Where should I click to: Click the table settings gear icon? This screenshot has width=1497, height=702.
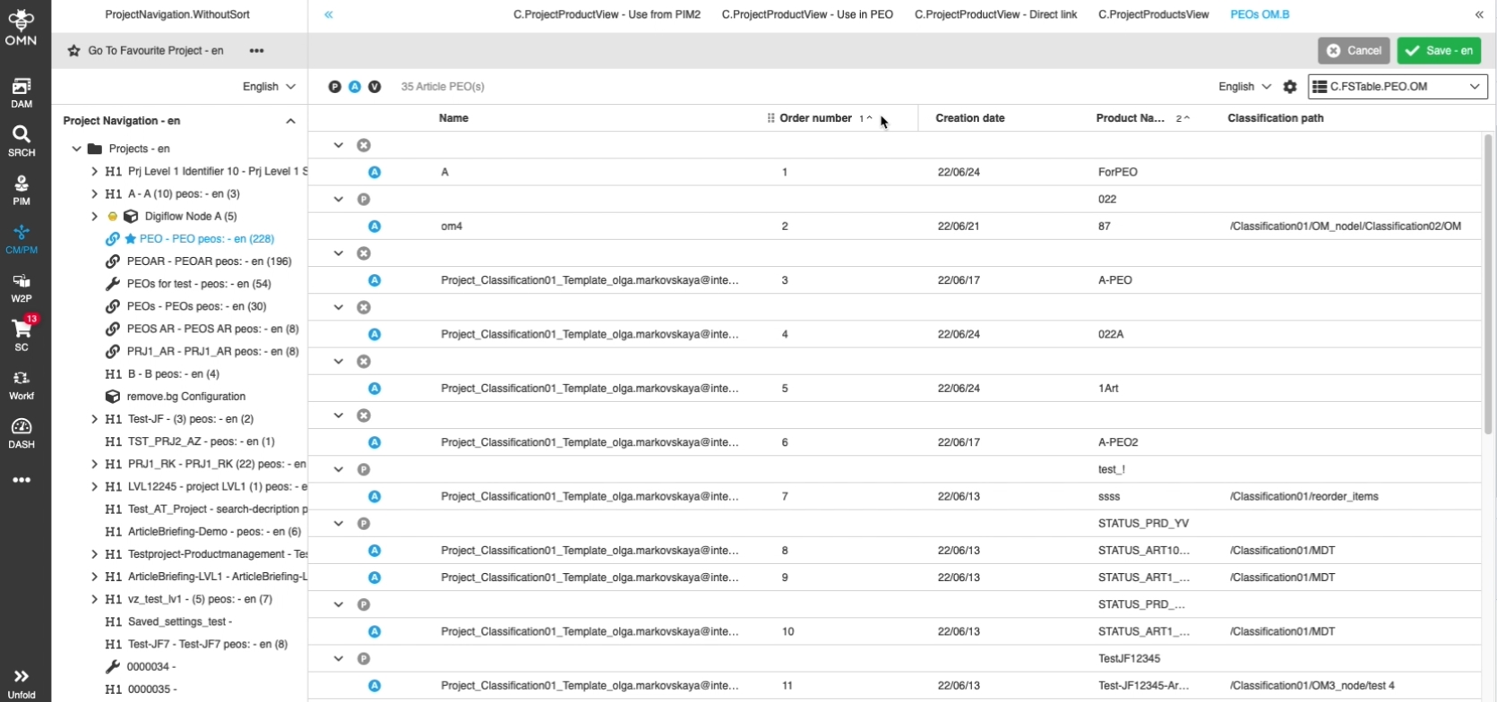1290,87
